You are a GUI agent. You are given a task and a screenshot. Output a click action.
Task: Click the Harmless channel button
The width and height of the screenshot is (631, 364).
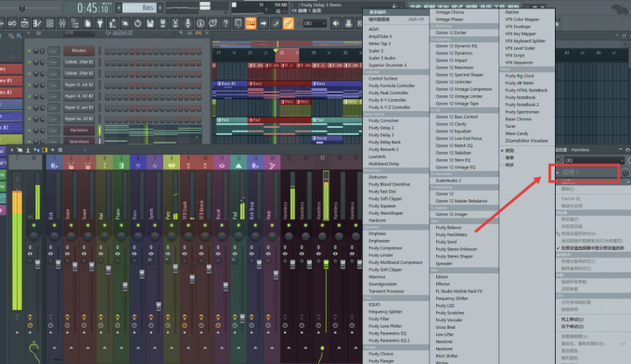[79, 131]
